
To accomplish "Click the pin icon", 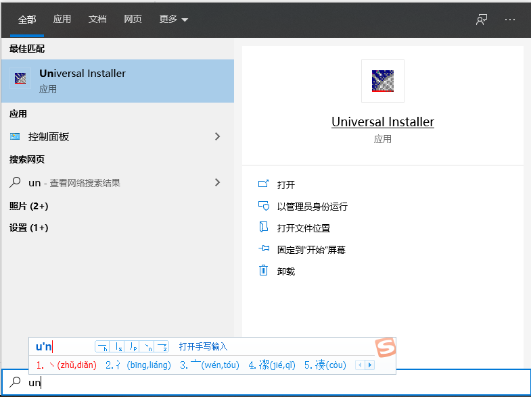I will (x=264, y=248).
